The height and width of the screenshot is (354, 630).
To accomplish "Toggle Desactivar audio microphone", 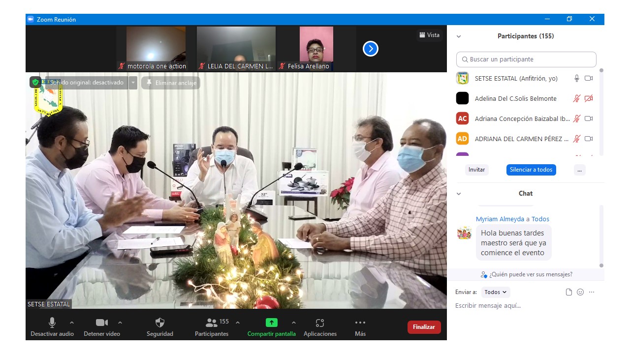I will click(52, 323).
